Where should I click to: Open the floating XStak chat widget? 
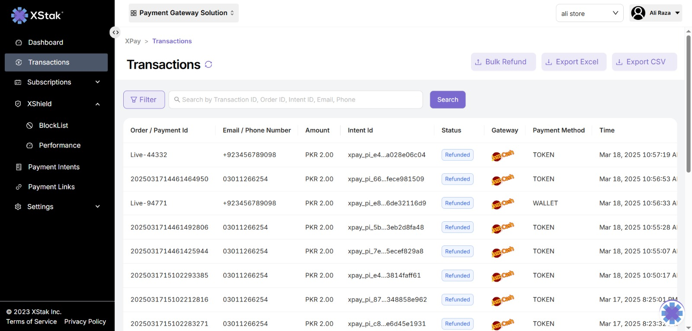click(672, 312)
